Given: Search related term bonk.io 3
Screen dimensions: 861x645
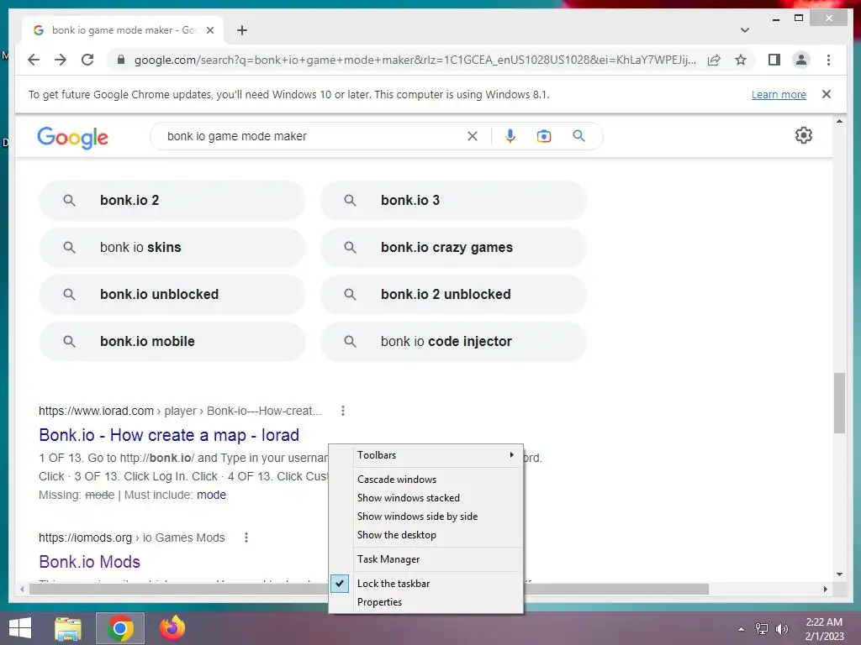Looking at the screenshot, I should tap(453, 200).
